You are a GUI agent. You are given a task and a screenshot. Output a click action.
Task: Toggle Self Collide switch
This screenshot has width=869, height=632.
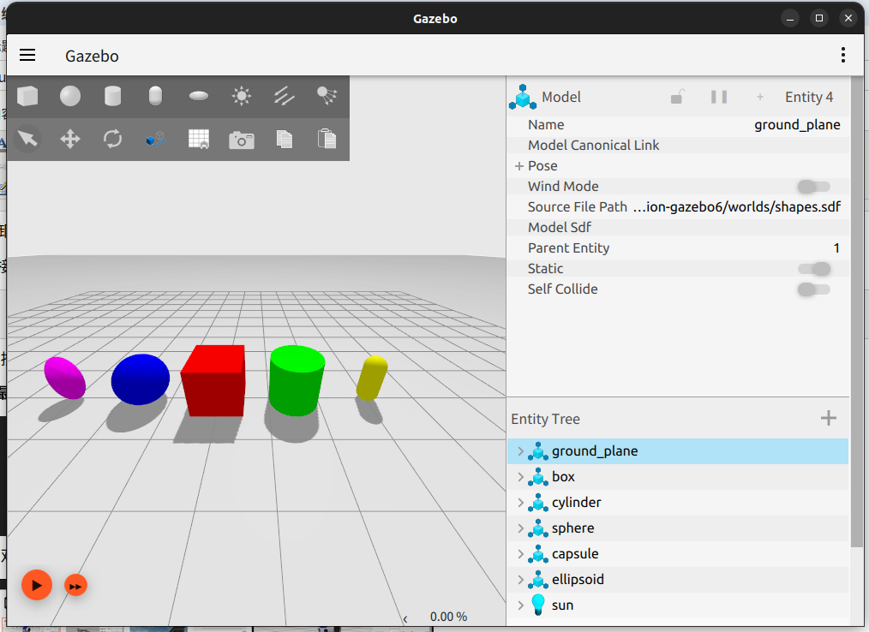813,289
